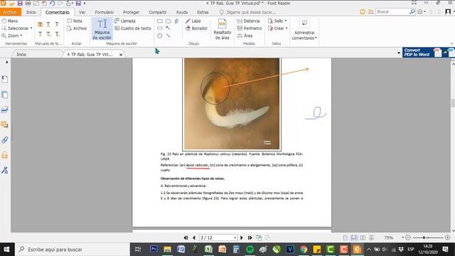Select the Lápiz pencil tool
Screen dimensions: 455x256
193,21
